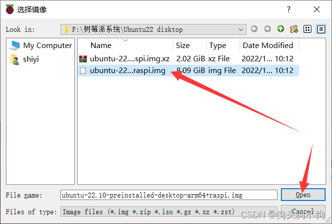Close the 选择镜像 dialog
Image resolution: width=332 pixels, height=224 pixels.
click(x=317, y=9)
